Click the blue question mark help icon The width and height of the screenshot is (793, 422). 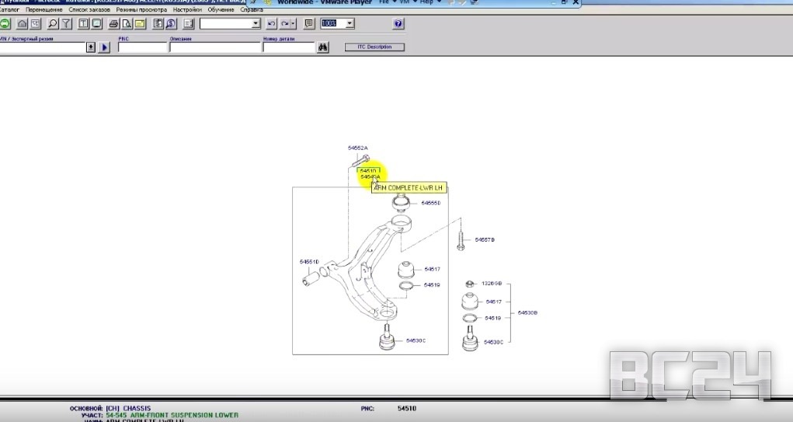tap(398, 24)
